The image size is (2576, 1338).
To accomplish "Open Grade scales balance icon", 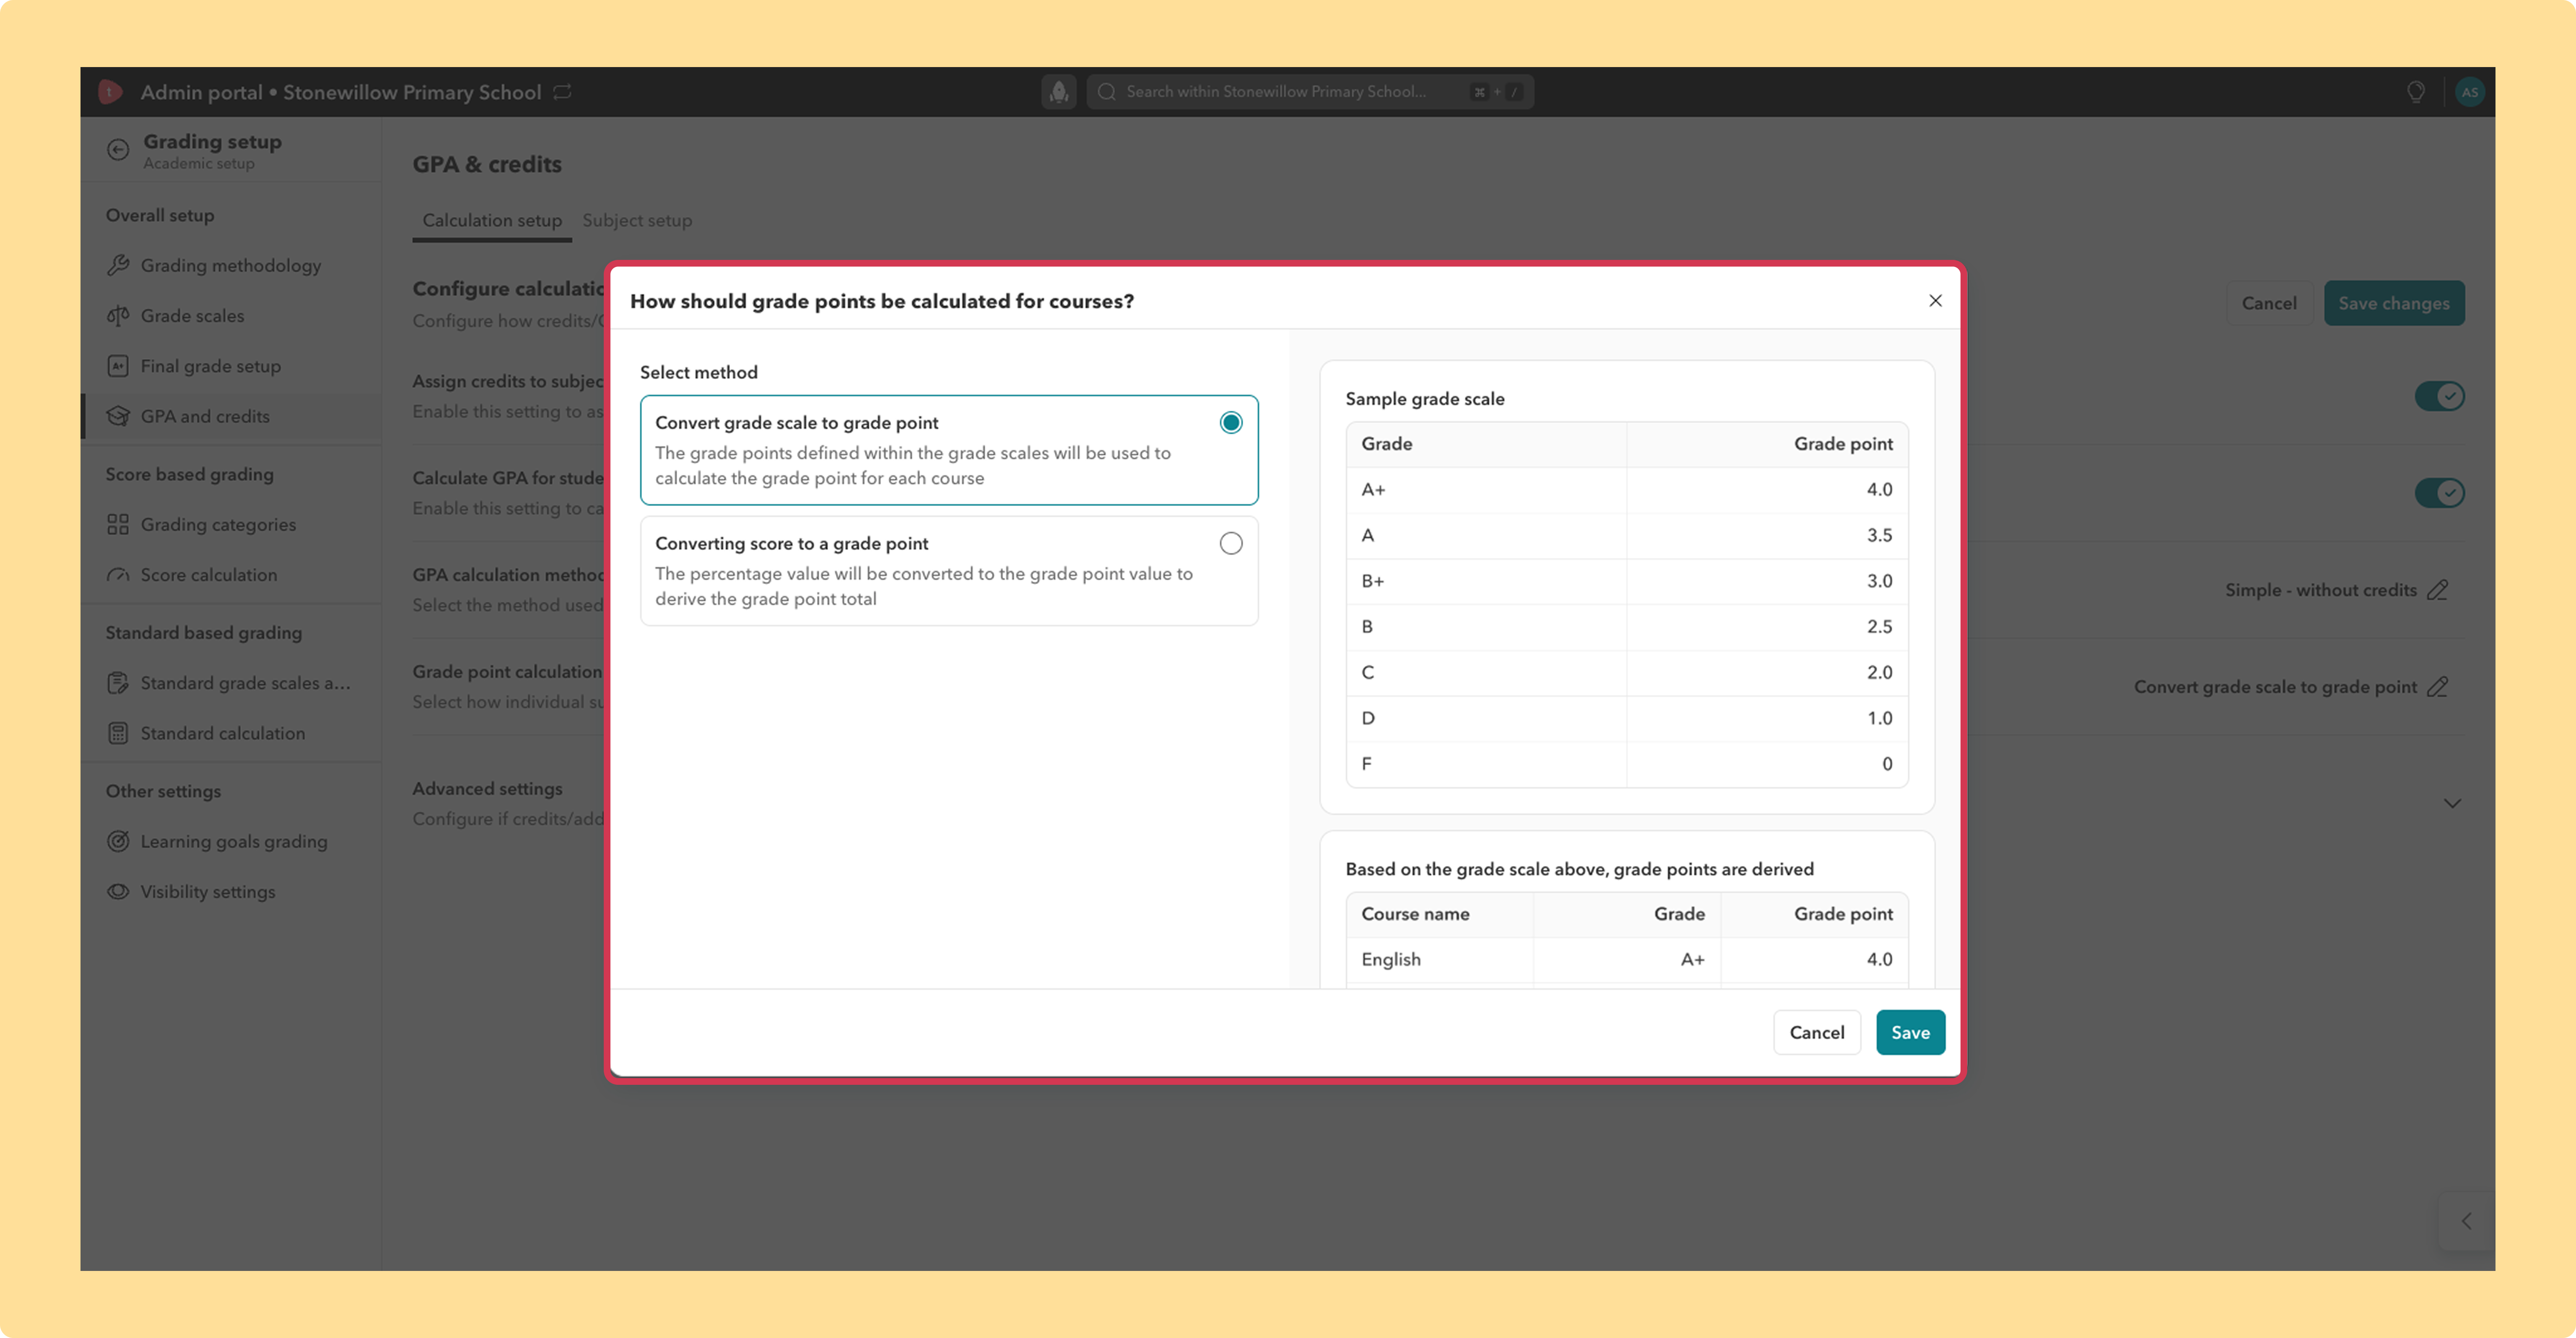I will 118,316.
